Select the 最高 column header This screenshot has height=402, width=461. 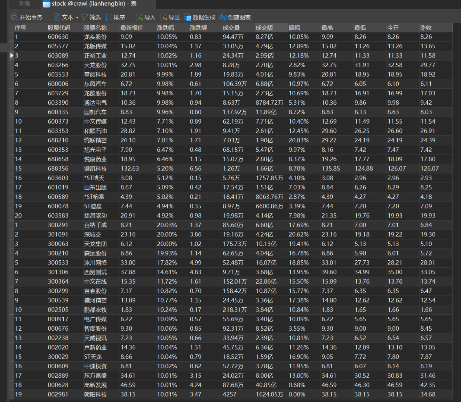[x=337, y=27]
